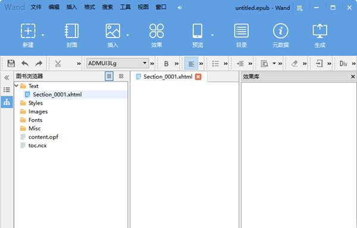Select the Misc folder
The width and height of the screenshot is (357, 228).
(35, 129)
